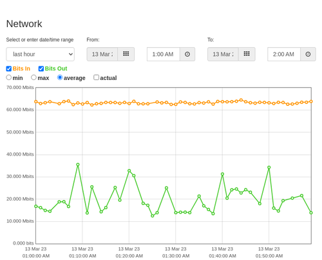Screen dimensions: 322x260
Task: Select the max radio button
Action: pyautogui.click(x=33, y=77)
